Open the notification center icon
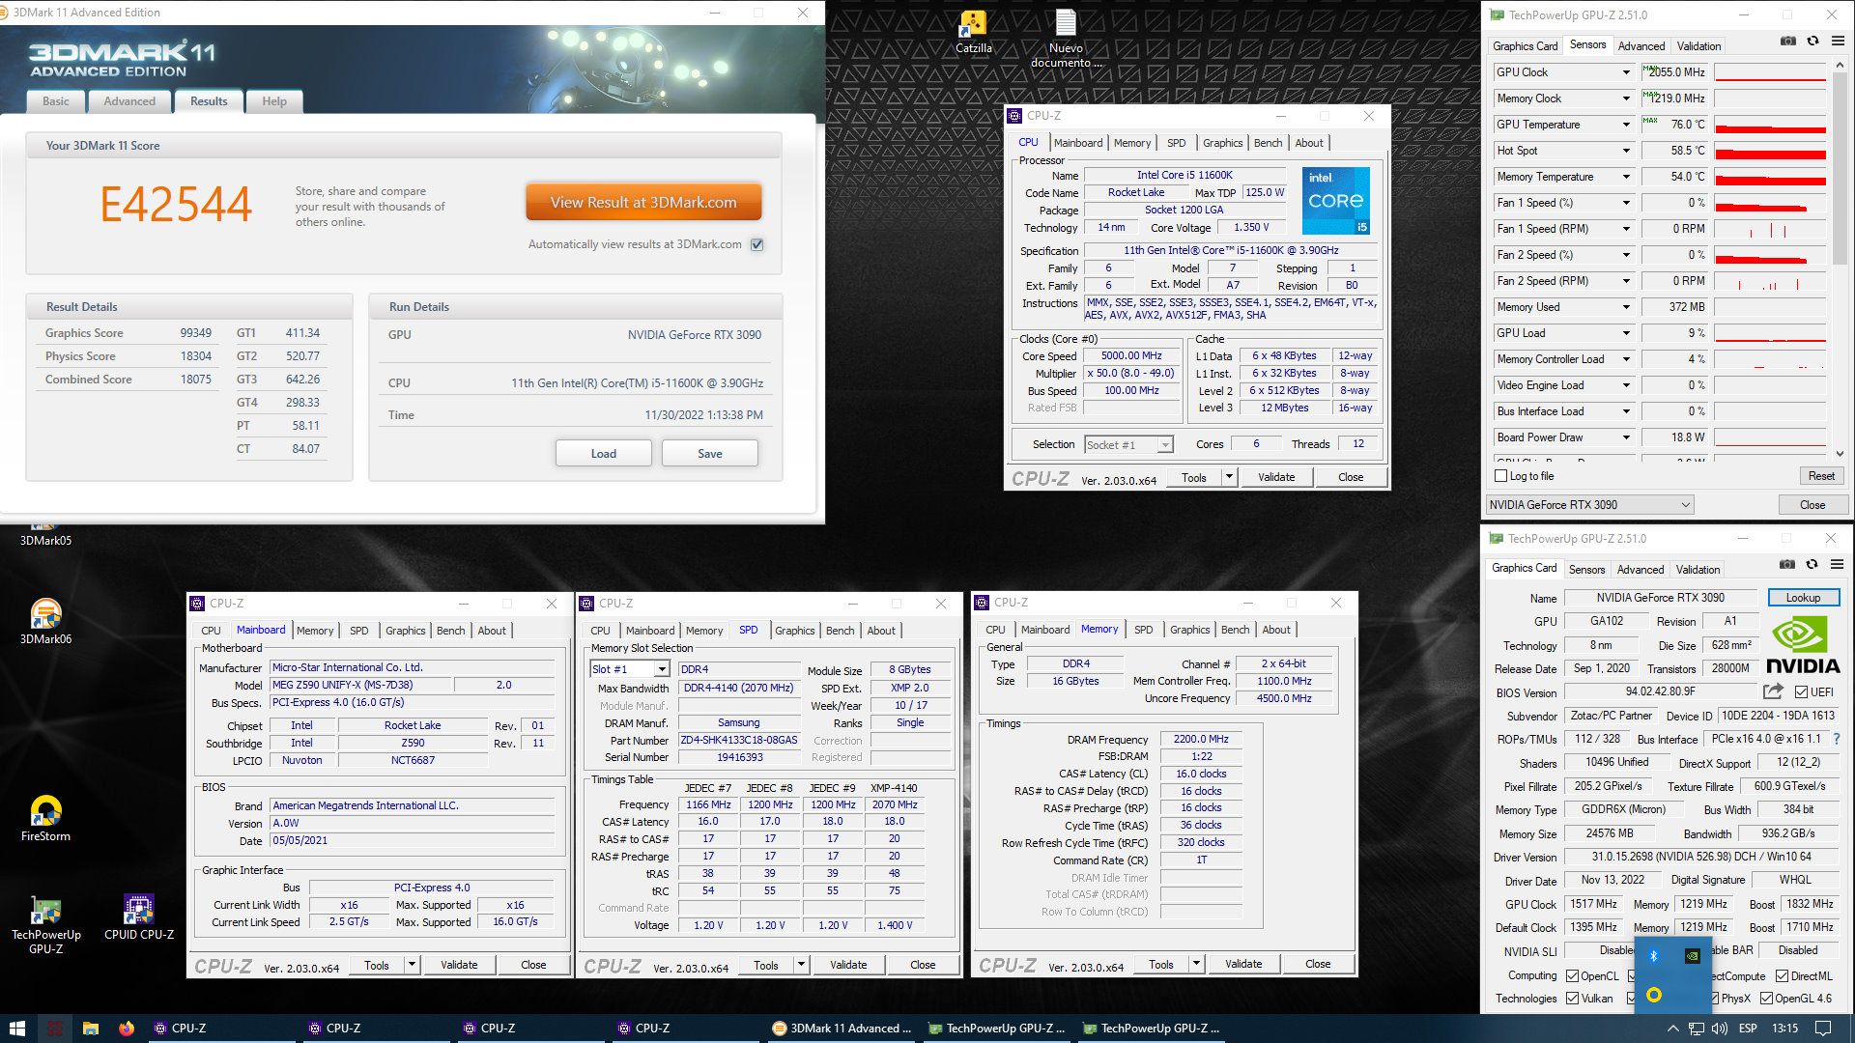The width and height of the screenshot is (1855, 1043). pos(1822,1029)
